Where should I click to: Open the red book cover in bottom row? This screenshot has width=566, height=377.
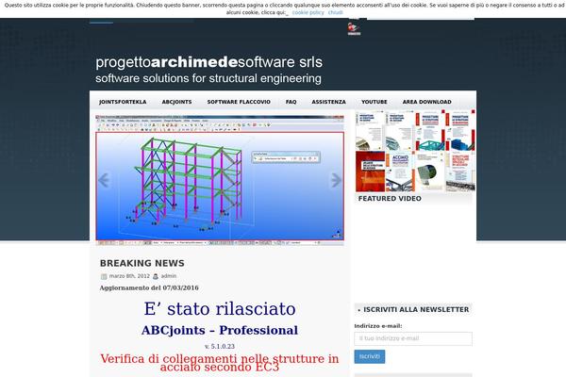(x=370, y=172)
